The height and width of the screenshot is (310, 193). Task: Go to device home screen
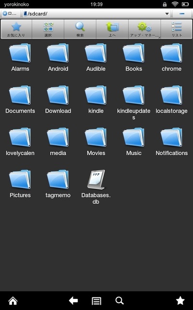[13, 301]
